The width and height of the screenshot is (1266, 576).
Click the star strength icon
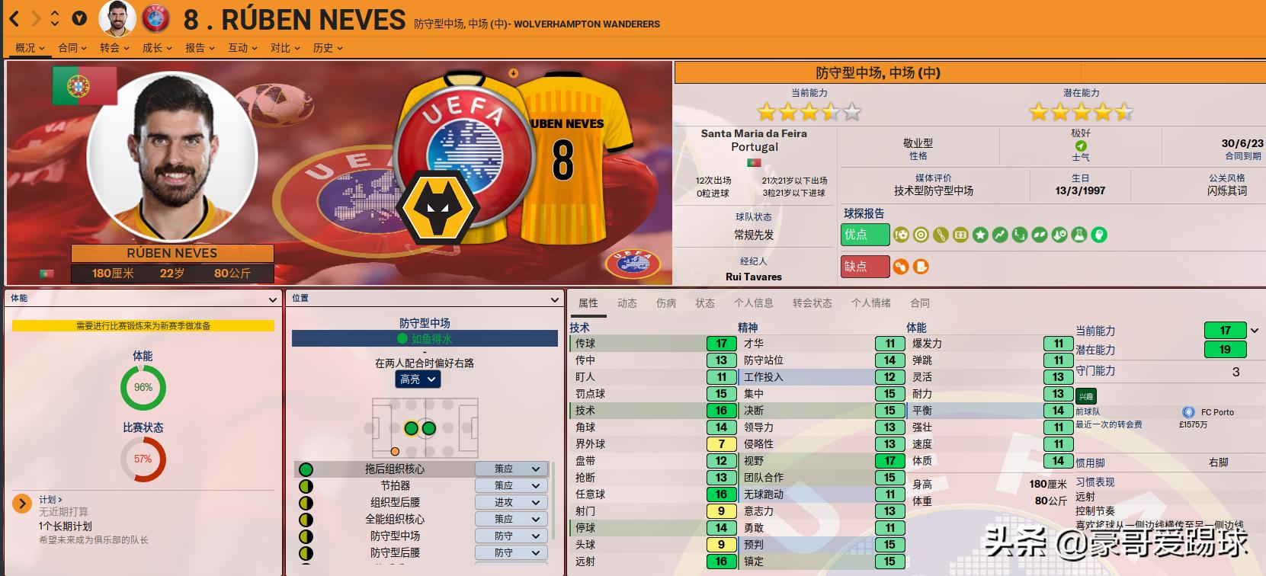pyautogui.click(x=980, y=235)
